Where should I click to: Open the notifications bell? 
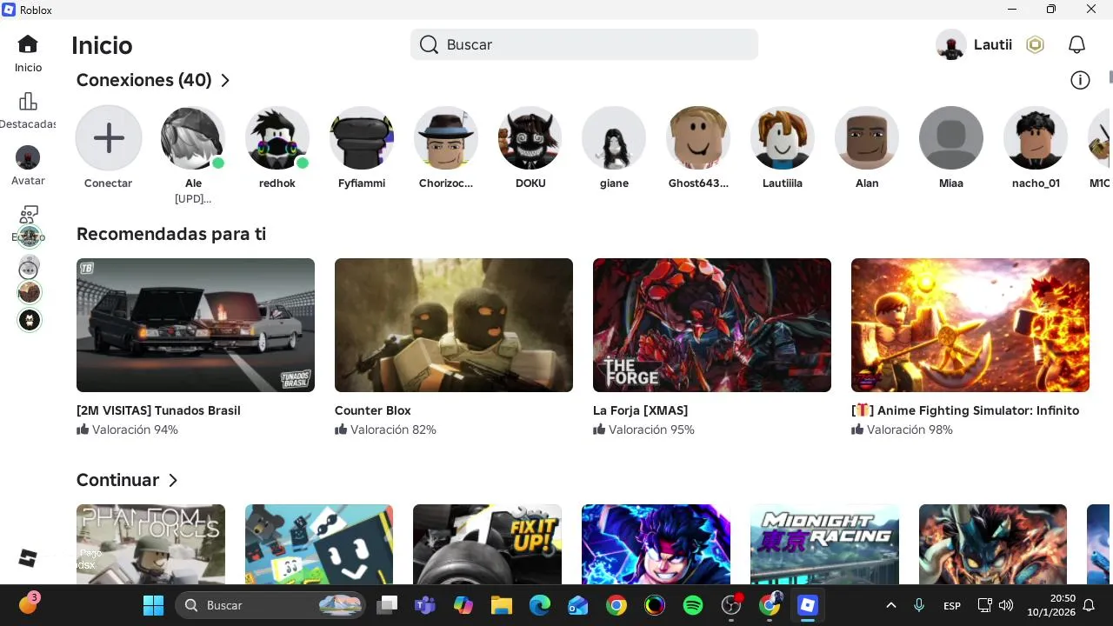click(x=1076, y=44)
